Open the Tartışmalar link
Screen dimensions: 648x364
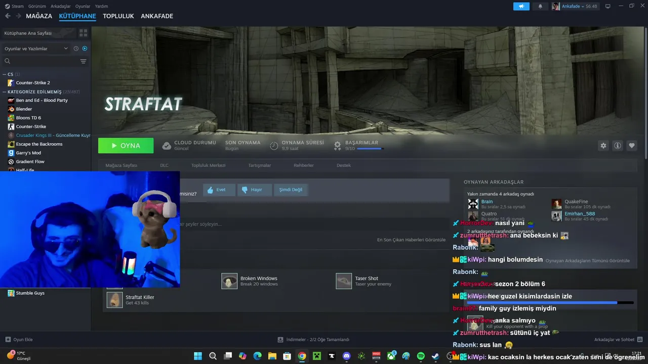pyautogui.click(x=259, y=165)
